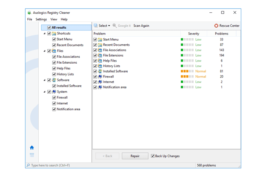Toggle the All results checkbox
The image size is (265, 177).
coord(49,28)
